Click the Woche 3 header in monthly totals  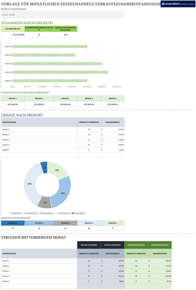coord(65,99)
